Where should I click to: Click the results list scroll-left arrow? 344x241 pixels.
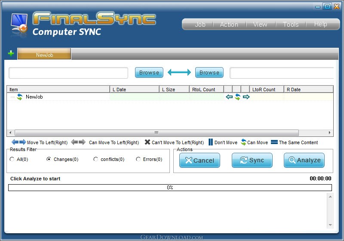[10, 133]
